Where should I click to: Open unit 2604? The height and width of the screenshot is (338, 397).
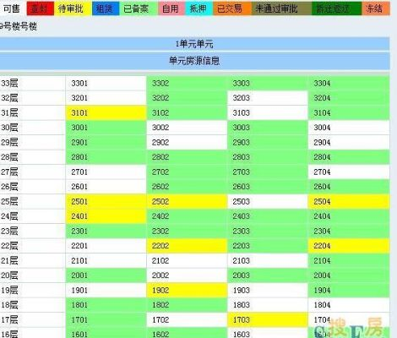(x=349, y=187)
